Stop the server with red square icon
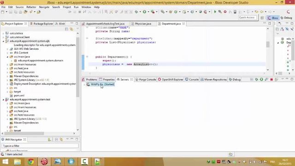 [x=271, y=79]
